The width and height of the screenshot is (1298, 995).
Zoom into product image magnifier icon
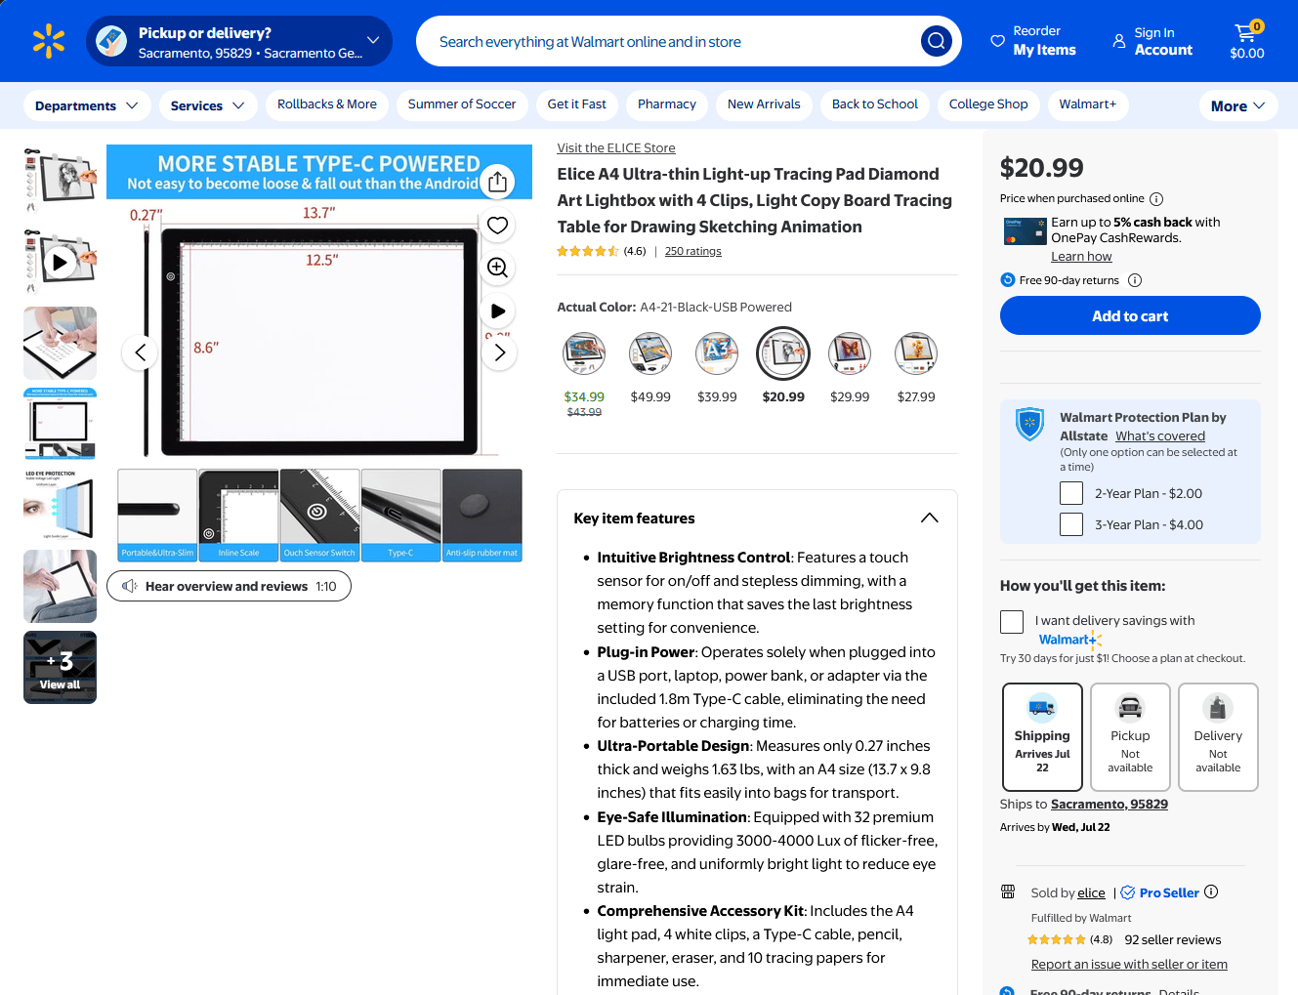[x=498, y=268]
